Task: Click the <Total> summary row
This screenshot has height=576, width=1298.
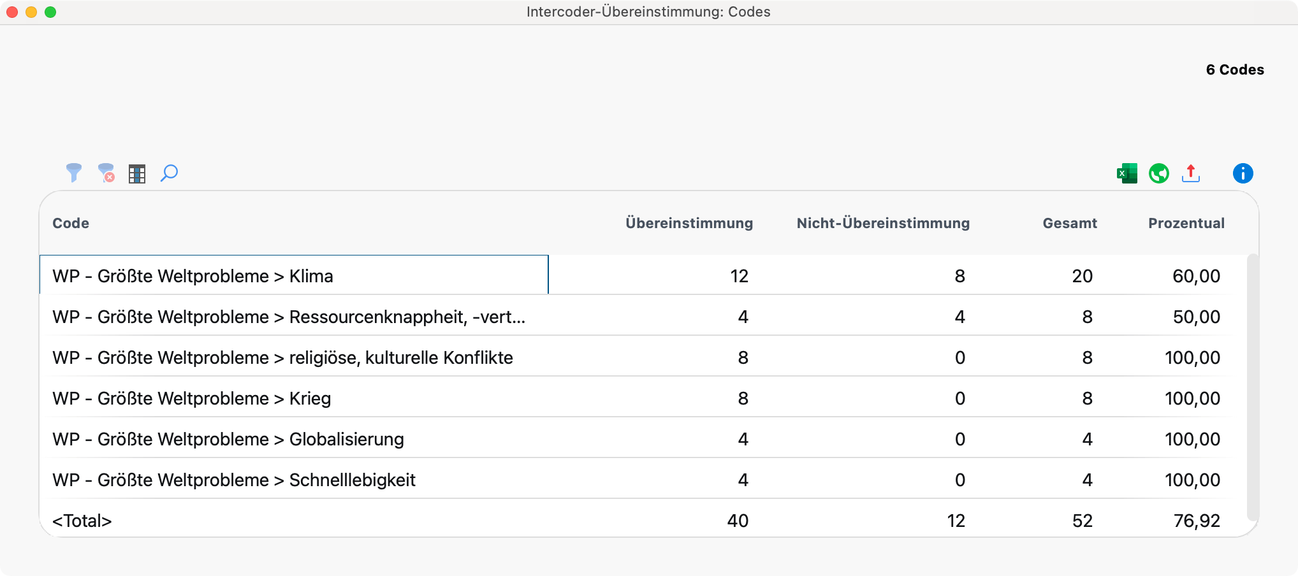Action: click(x=82, y=521)
